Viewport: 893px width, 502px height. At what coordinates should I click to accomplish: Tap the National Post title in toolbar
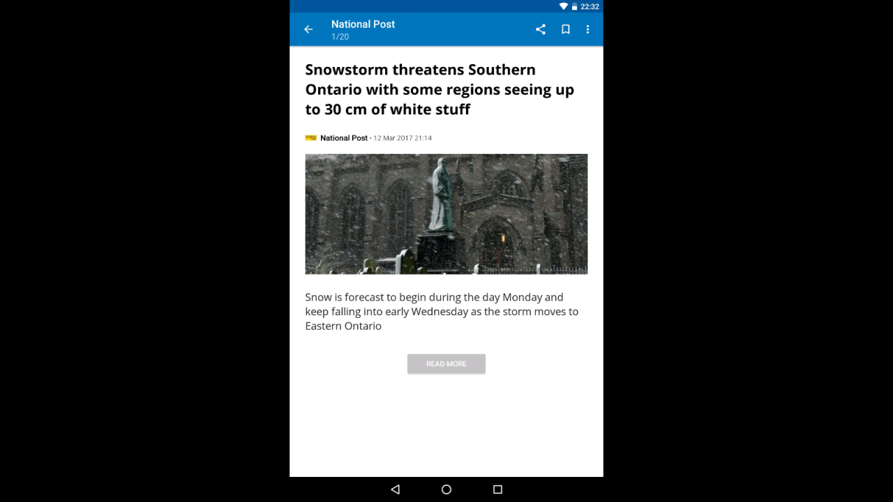pos(363,24)
